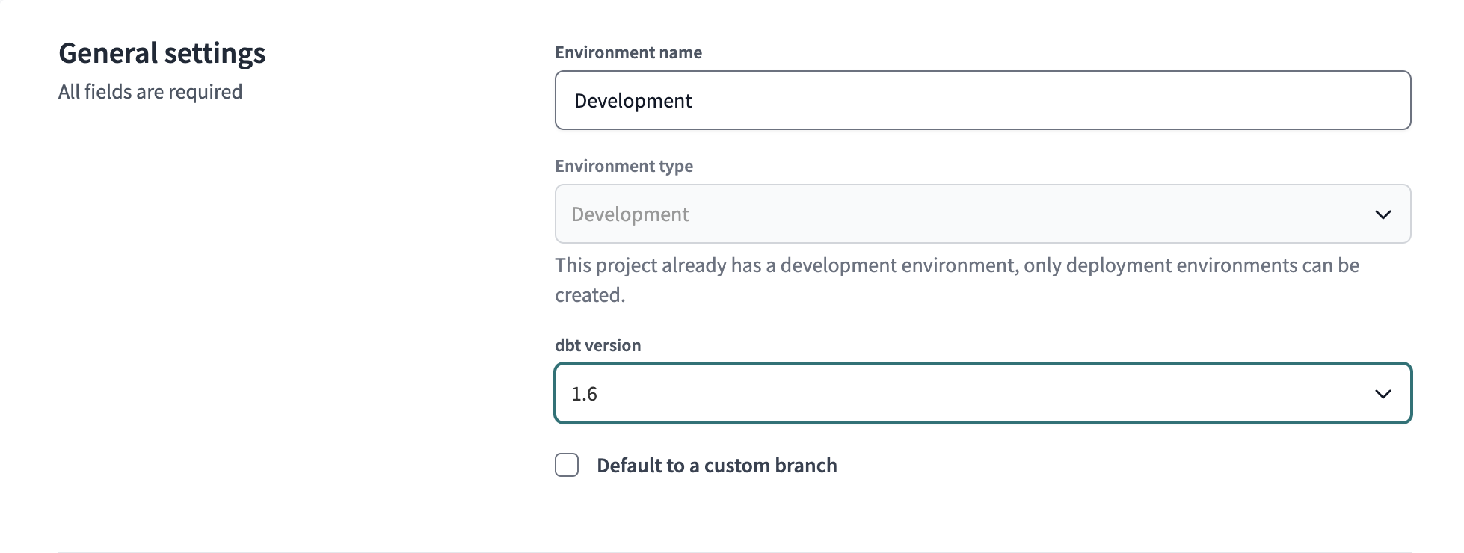This screenshot has height=553, width=1464.
Task: Click the 'General settings' heading
Action: (x=162, y=53)
